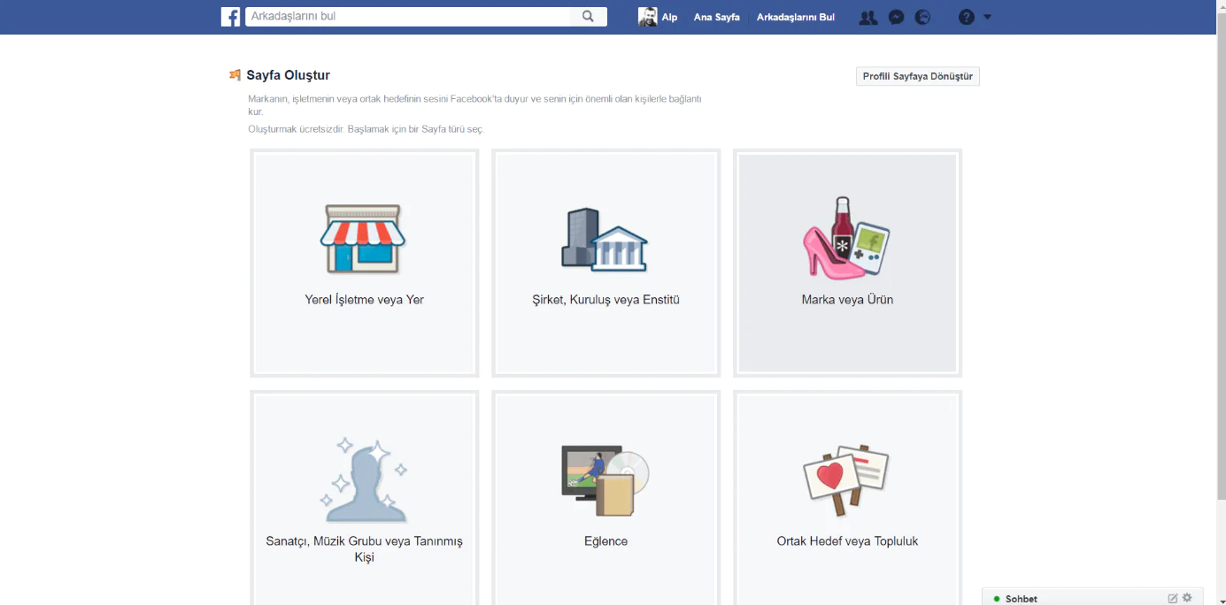
Task: Choose Şirket, Kuruluş veya Enstitü label
Action: [605, 300]
